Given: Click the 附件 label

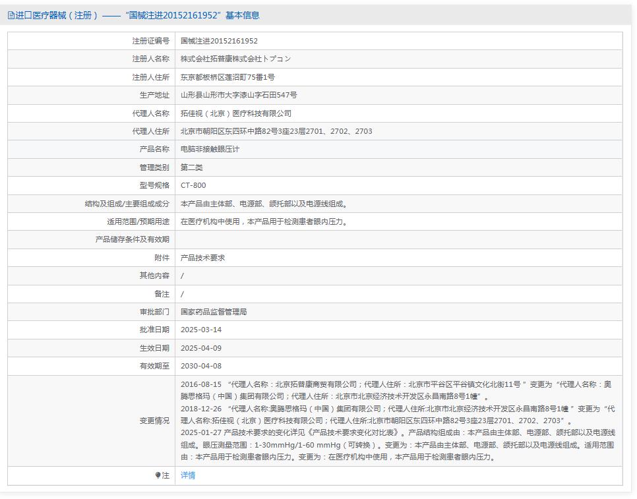Looking at the screenshot, I should 162,258.
